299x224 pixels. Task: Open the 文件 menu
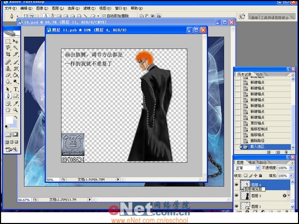(10, 8)
